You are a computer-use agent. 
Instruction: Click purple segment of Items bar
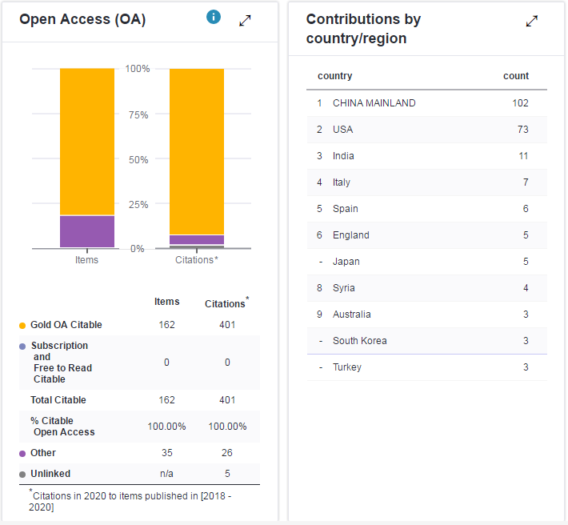[x=87, y=231]
